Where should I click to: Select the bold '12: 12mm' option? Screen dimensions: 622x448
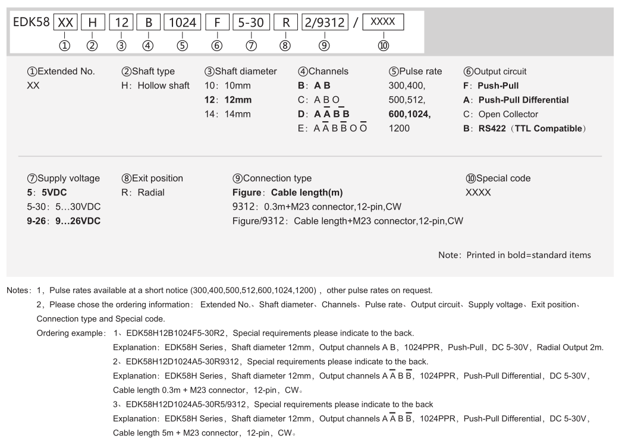pyautogui.click(x=228, y=100)
